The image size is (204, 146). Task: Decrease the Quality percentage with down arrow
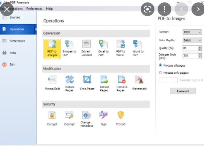pyautogui.click(x=200, y=49)
